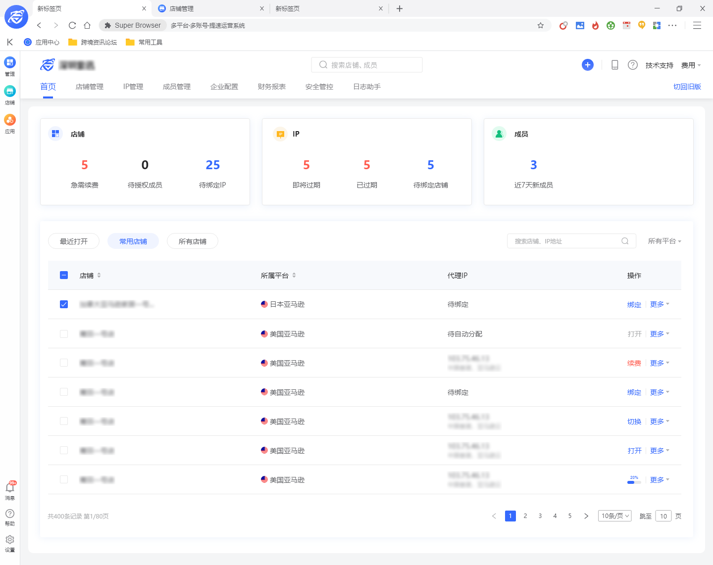Select the 所有店铺 filter tab
The width and height of the screenshot is (713, 565).
[x=192, y=241]
